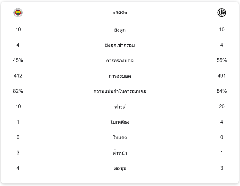Viewport: 240px width, 186px height.
Task: Click the ใบแดง red card label
Action: (120, 138)
